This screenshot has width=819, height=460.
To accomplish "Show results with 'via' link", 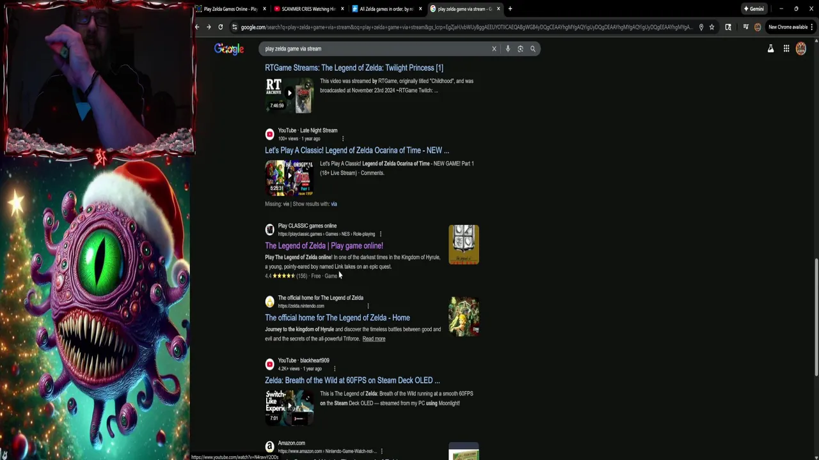I will (x=334, y=204).
